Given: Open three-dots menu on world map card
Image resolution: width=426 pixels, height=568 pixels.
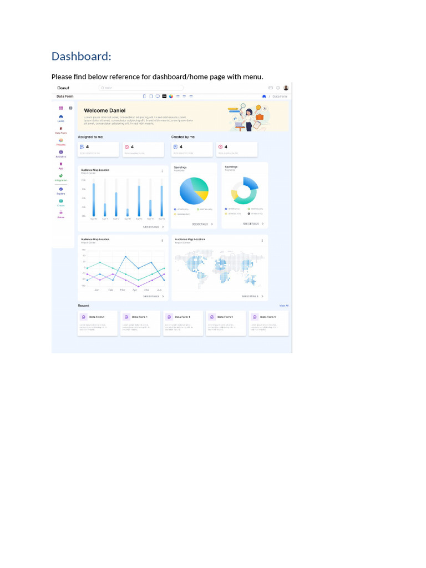Looking at the screenshot, I should point(262,240).
